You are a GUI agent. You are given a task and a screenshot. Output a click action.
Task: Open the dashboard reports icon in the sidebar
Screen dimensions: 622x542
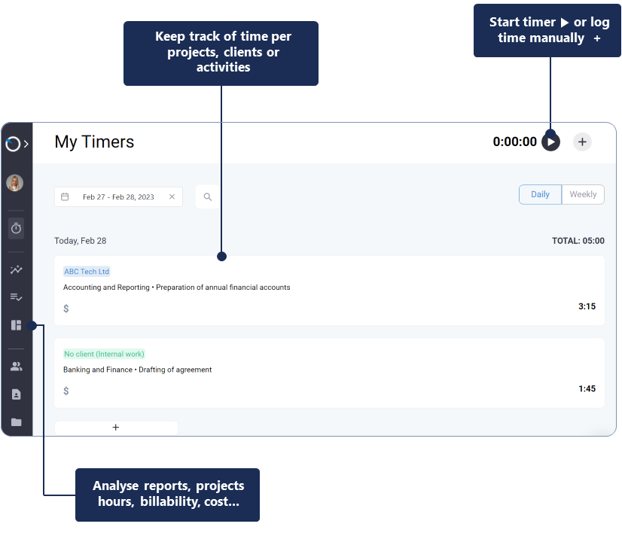pos(17,325)
